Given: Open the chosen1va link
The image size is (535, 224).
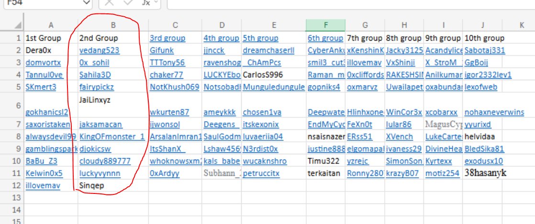Looking at the screenshot, I should click(262, 112).
